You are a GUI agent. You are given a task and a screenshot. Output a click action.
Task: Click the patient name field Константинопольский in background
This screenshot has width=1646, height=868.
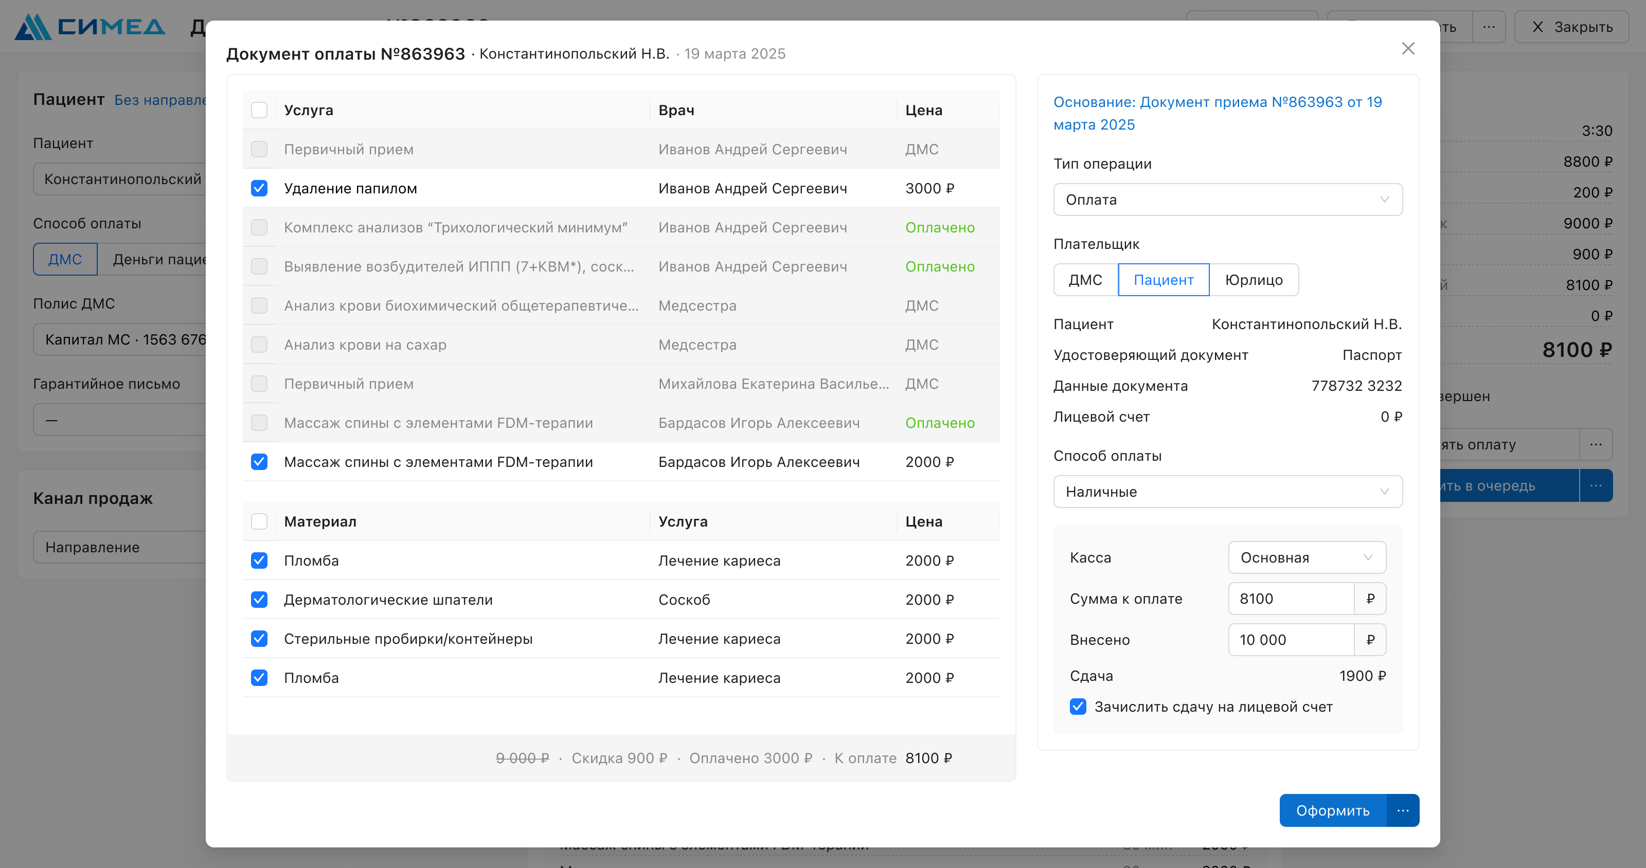[119, 179]
